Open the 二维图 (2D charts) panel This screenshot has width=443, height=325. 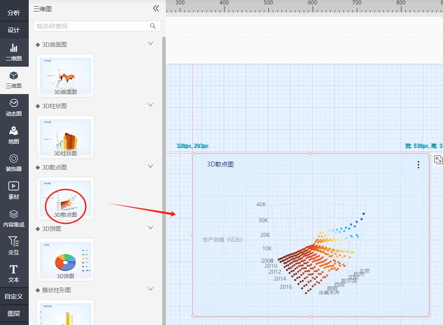14,52
